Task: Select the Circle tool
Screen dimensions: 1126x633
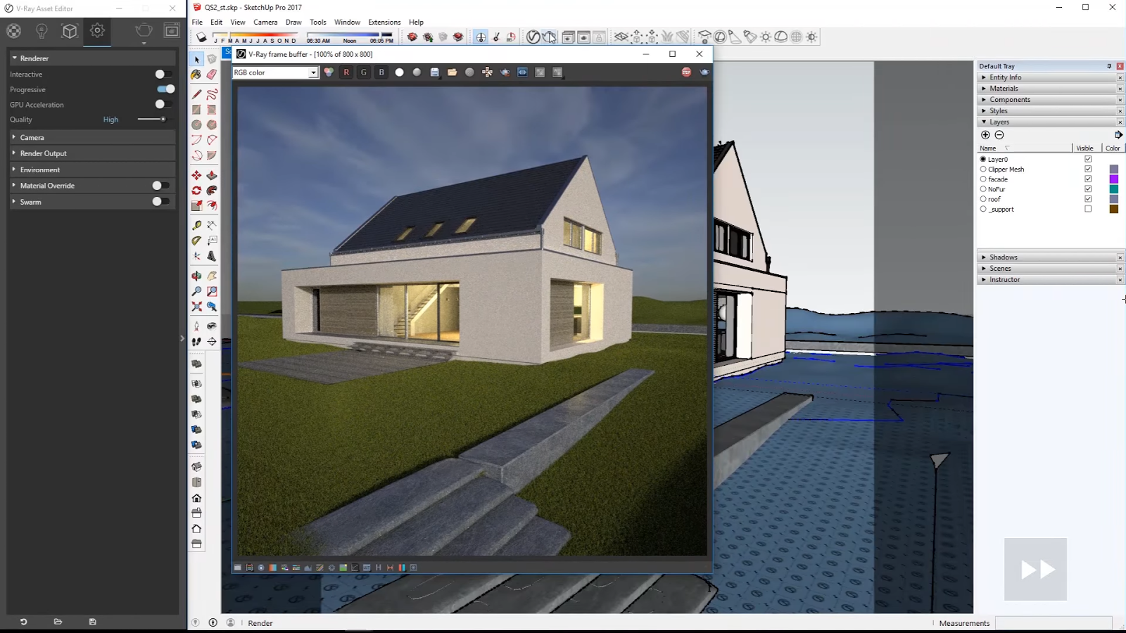Action: point(196,124)
